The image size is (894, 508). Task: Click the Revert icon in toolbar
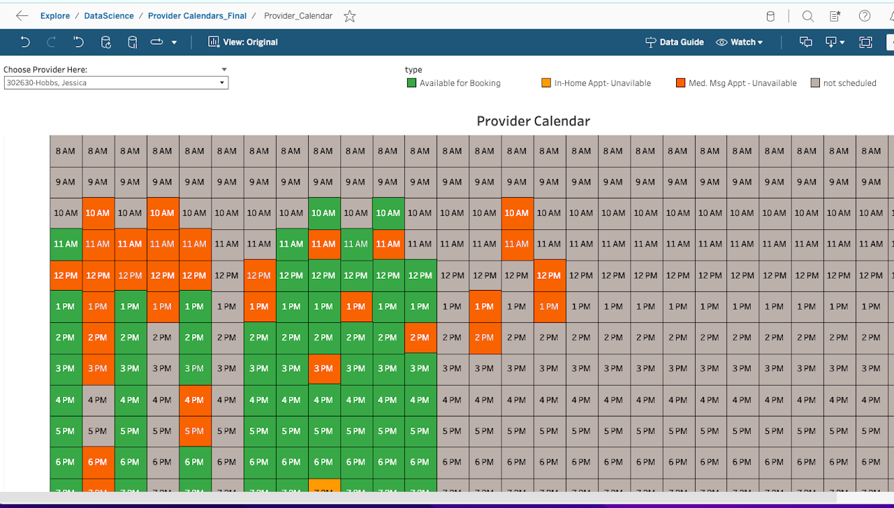click(78, 42)
